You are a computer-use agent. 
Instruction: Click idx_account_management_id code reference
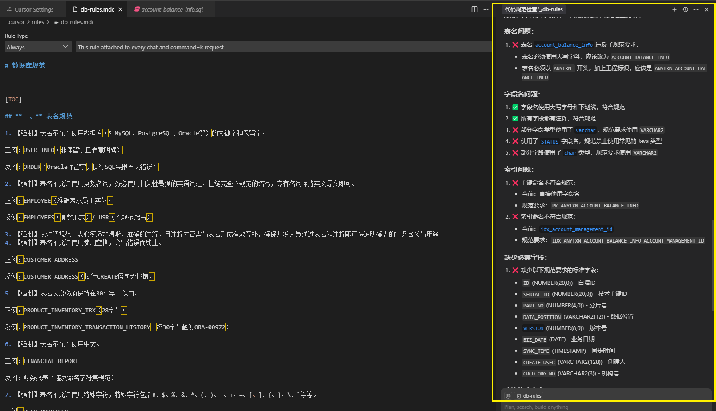576,229
